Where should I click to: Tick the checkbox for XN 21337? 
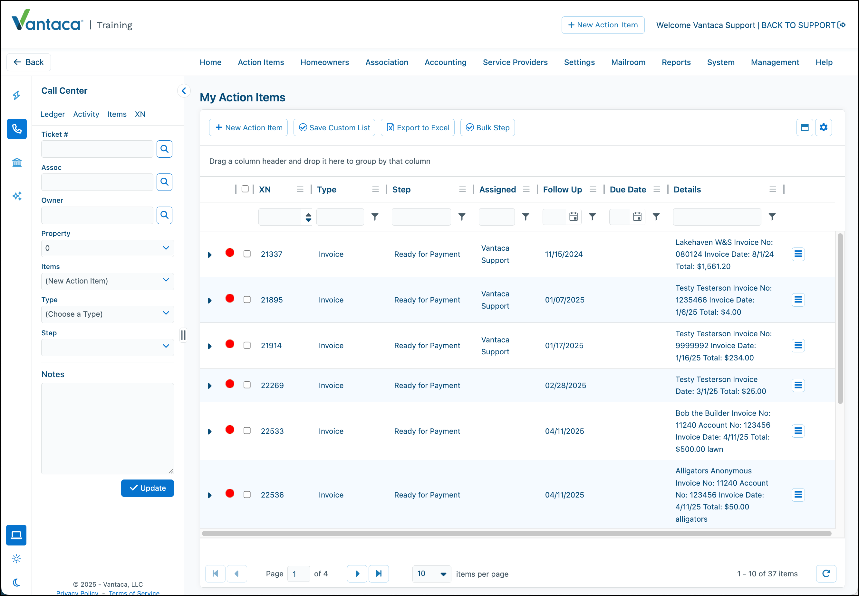tap(247, 254)
